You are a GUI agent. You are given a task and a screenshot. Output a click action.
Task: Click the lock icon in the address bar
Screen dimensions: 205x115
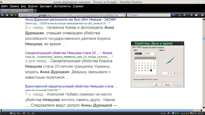click(21, 15)
